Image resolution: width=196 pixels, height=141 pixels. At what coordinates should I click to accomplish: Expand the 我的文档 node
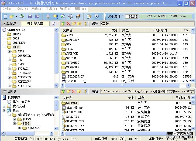pyautogui.click(x=4, y=106)
